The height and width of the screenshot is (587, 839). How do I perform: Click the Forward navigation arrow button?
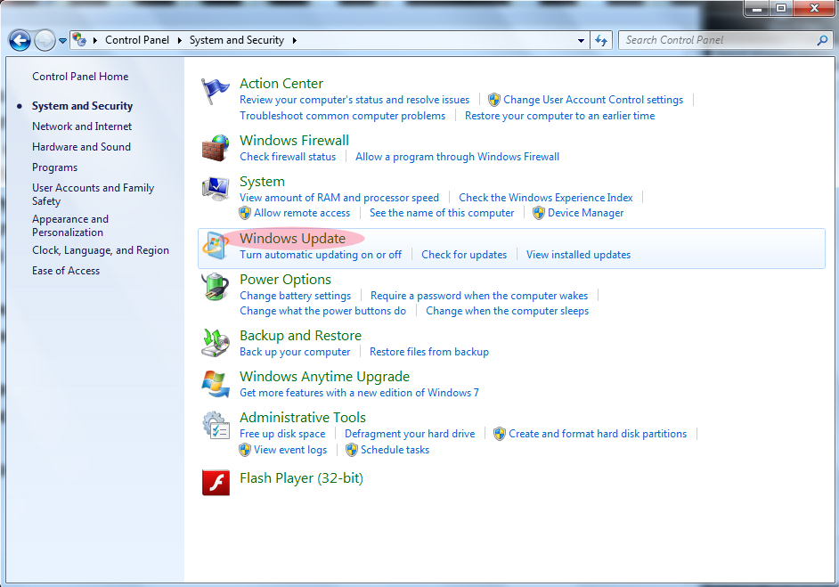click(45, 41)
